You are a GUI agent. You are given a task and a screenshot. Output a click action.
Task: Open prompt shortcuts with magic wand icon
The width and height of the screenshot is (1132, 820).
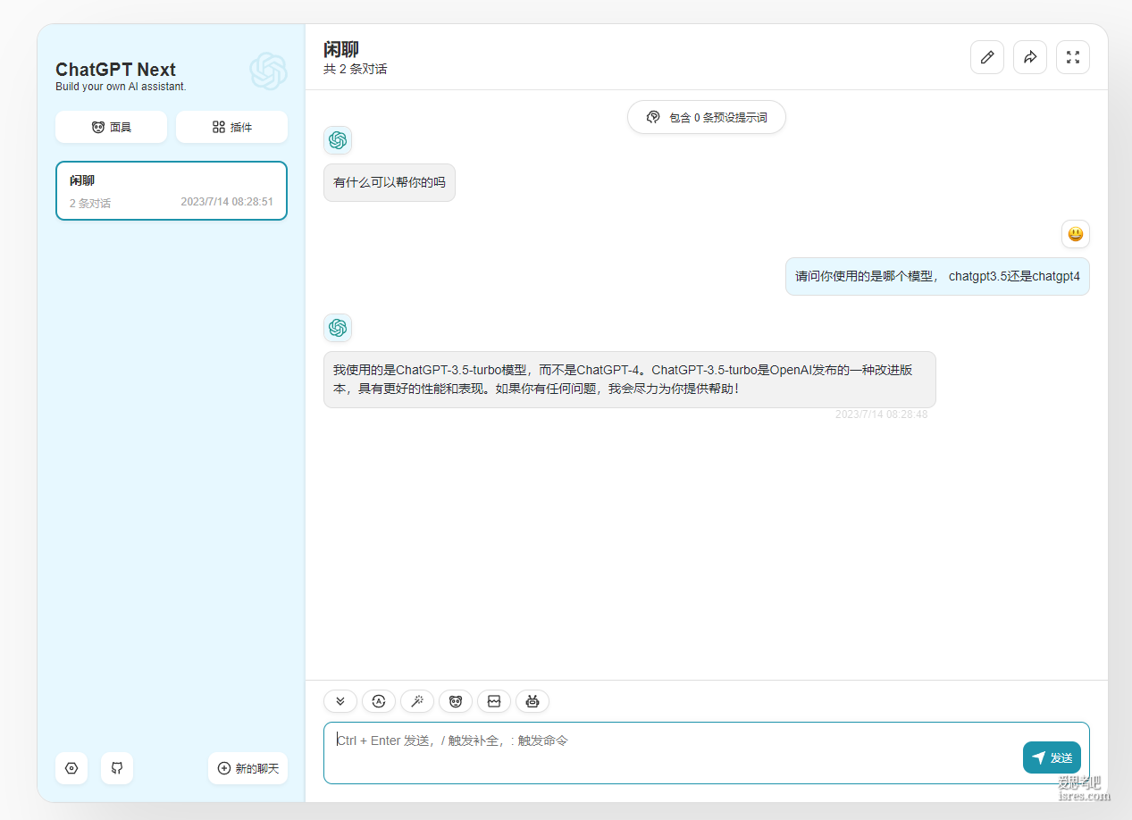tap(417, 702)
